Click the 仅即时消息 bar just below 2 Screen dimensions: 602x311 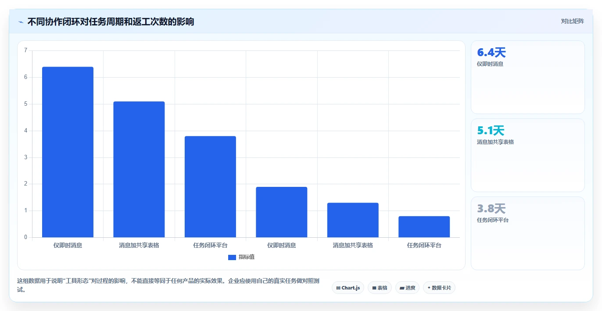[x=282, y=212]
